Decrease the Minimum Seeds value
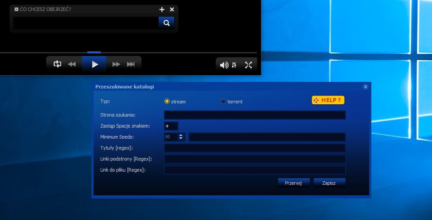 (x=181, y=139)
